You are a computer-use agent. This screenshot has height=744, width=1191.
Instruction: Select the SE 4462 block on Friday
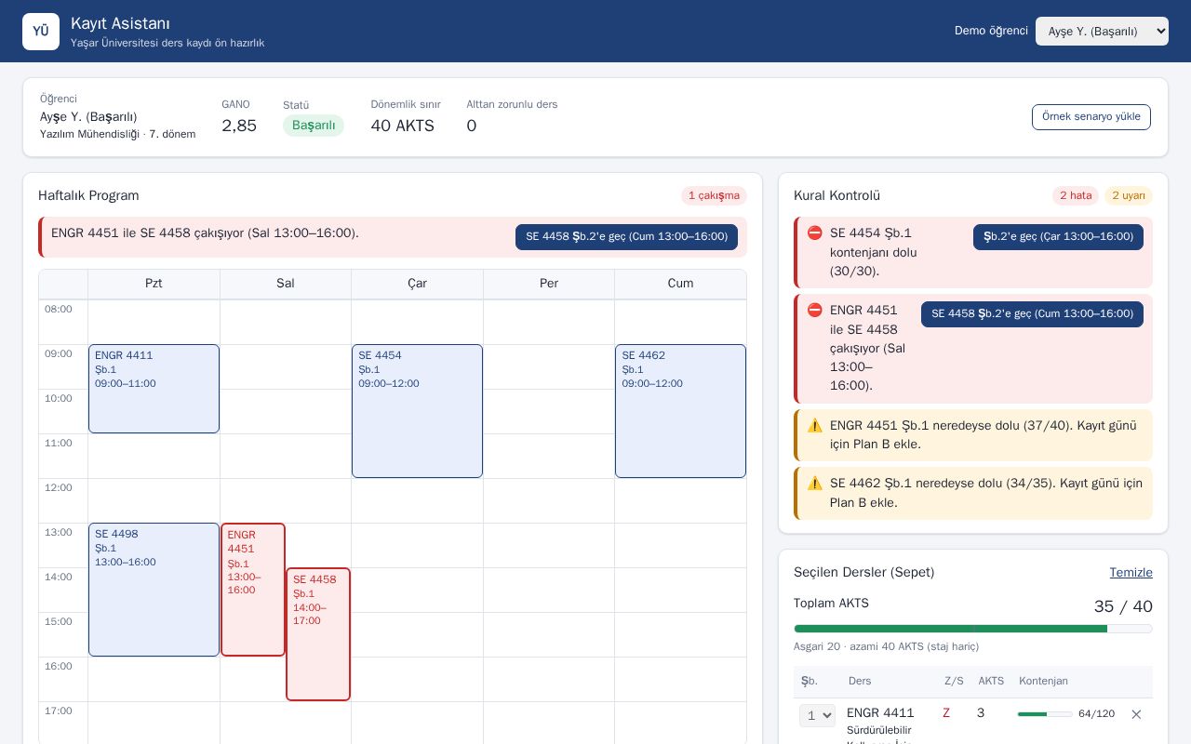pyautogui.click(x=680, y=411)
